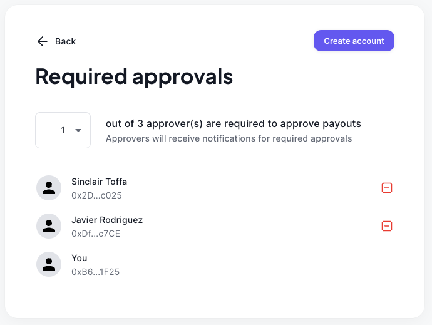Click the Required approvals heading
This screenshot has width=432, height=325.
[134, 76]
